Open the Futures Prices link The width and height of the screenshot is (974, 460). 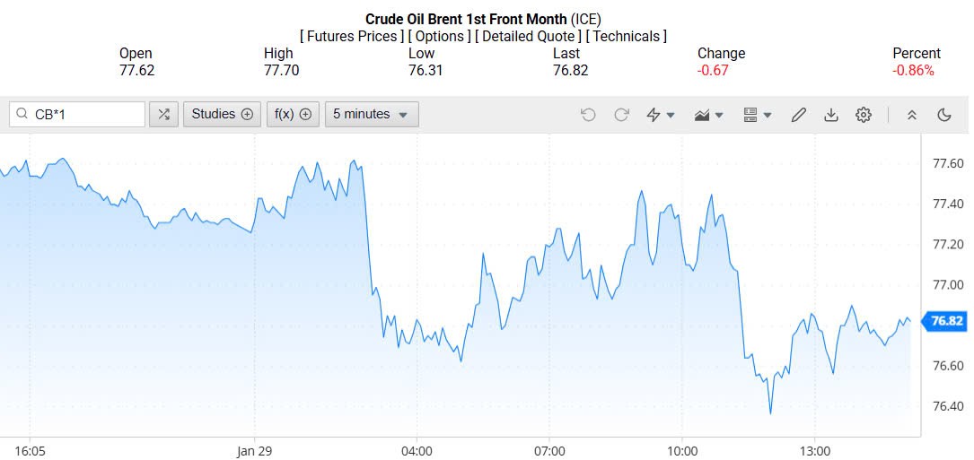(x=351, y=36)
